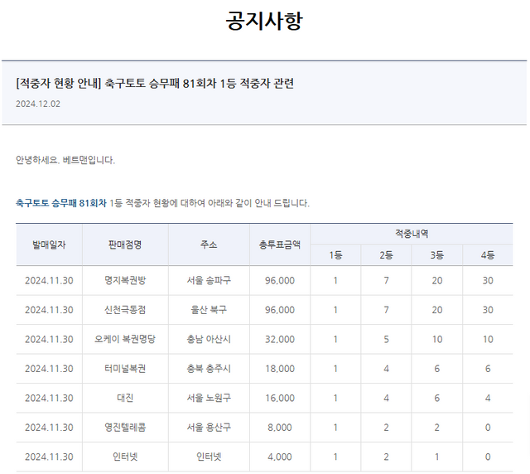Viewport: 530px width, 474px height.
Task: Click the 발매일자 column header
Action: click(49, 244)
